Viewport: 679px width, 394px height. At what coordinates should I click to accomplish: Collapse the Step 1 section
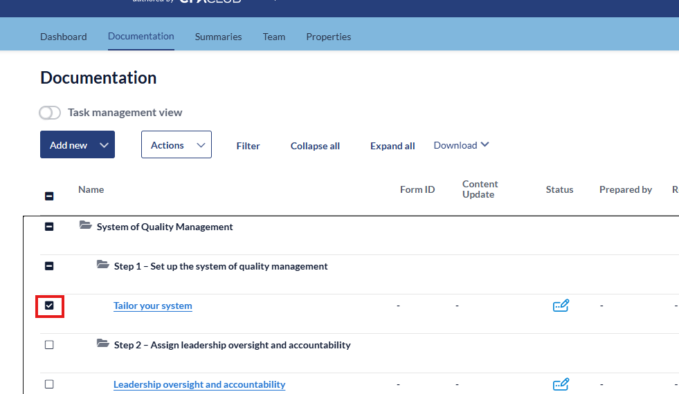tap(49, 266)
